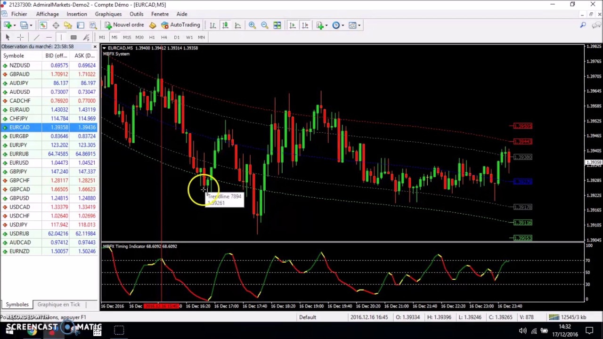Expand the new chart dropdown arrow
Screen dimensions: 603x339
click(x=14, y=25)
